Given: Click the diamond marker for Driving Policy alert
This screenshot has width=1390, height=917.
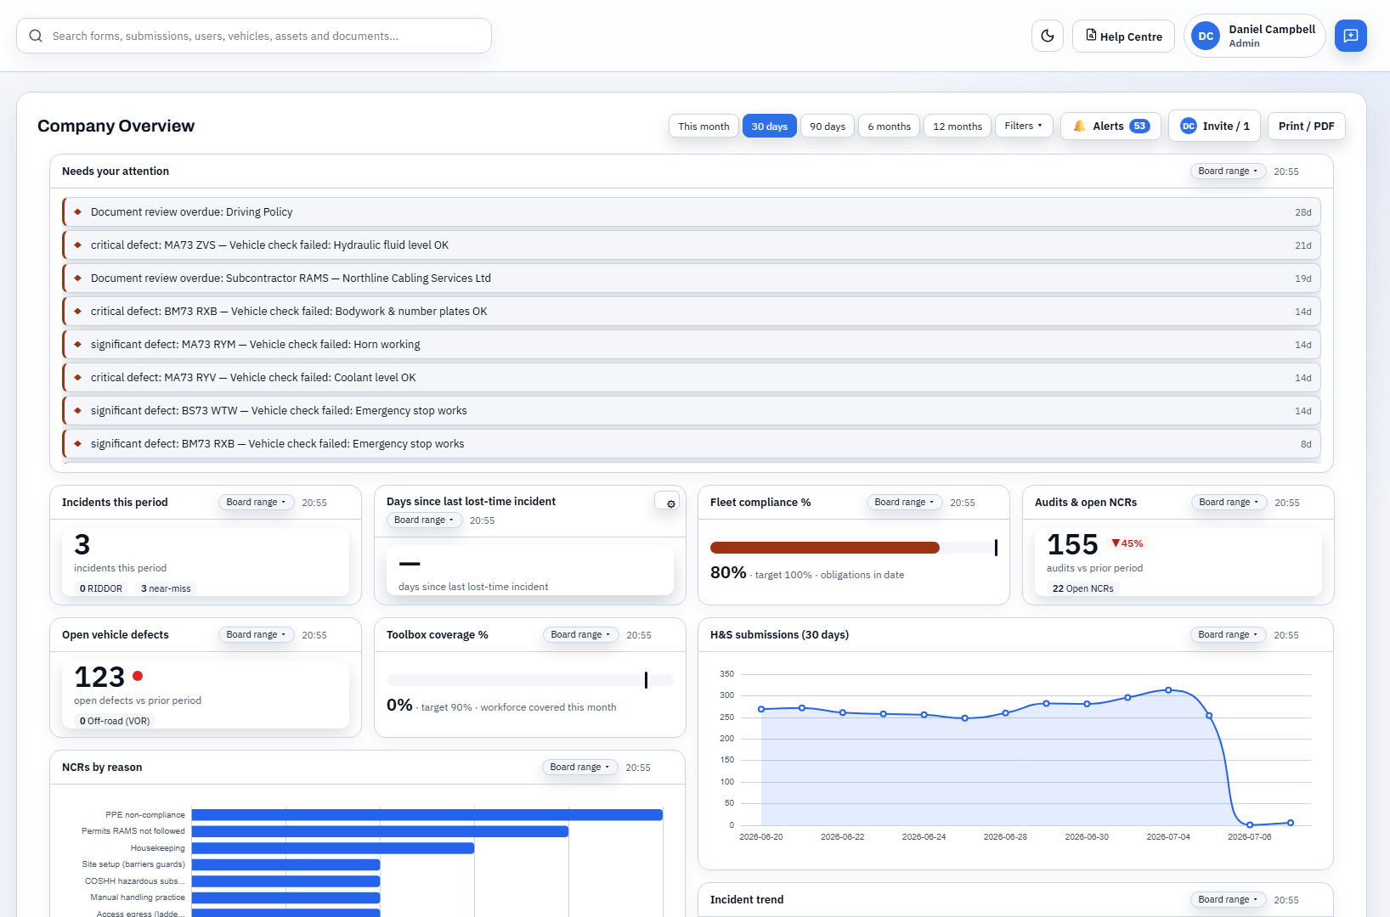Looking at the screenshot, I should pyautogui.click(x=77, y=211).
